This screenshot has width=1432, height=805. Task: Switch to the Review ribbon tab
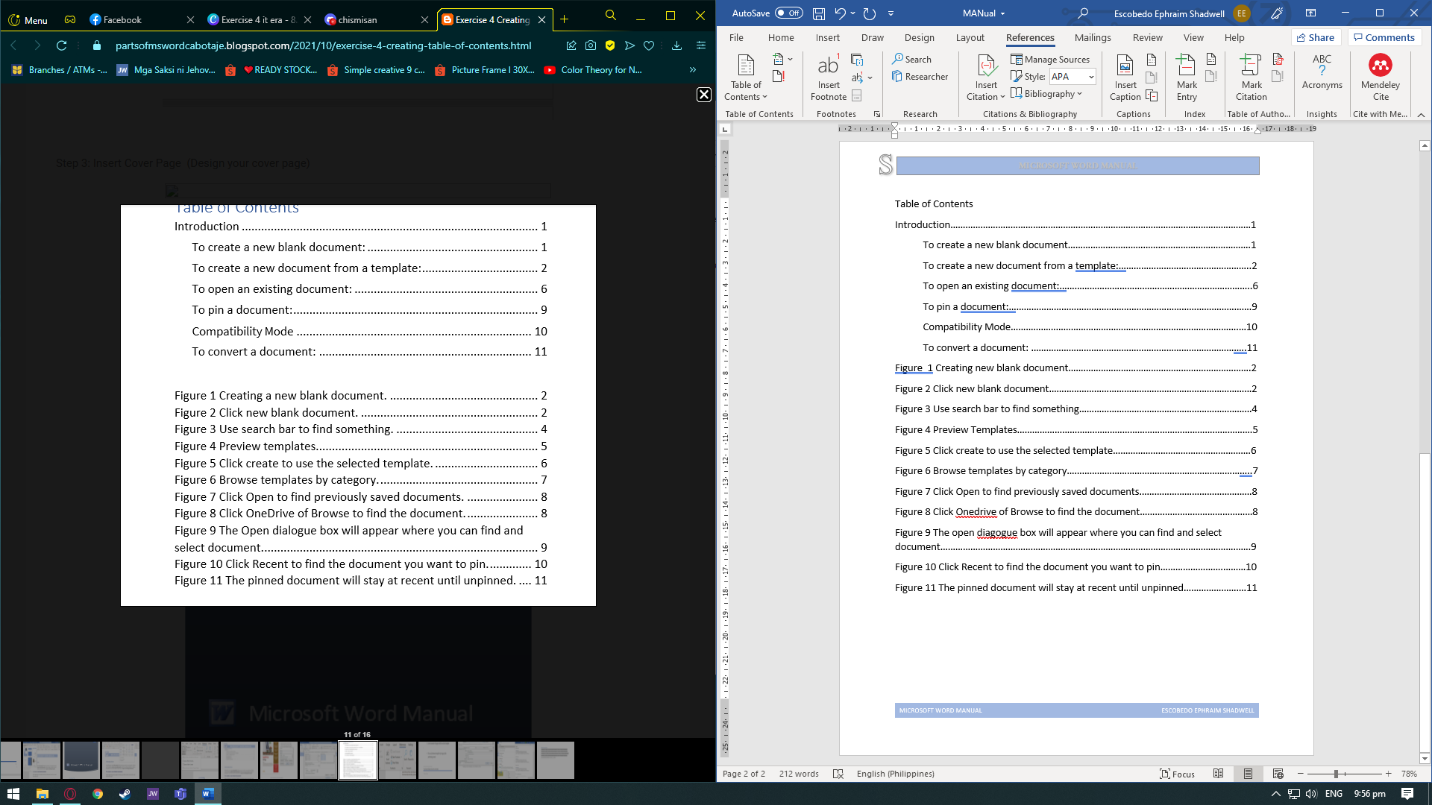coord(1147,37)
